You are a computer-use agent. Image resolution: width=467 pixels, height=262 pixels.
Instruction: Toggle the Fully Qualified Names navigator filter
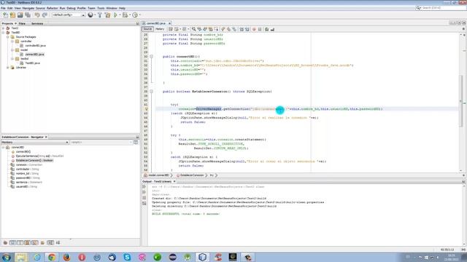[42, 242]
